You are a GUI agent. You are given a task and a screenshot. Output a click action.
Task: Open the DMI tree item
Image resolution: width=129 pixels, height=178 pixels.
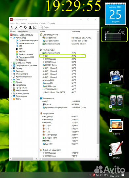tap(19, 46)
